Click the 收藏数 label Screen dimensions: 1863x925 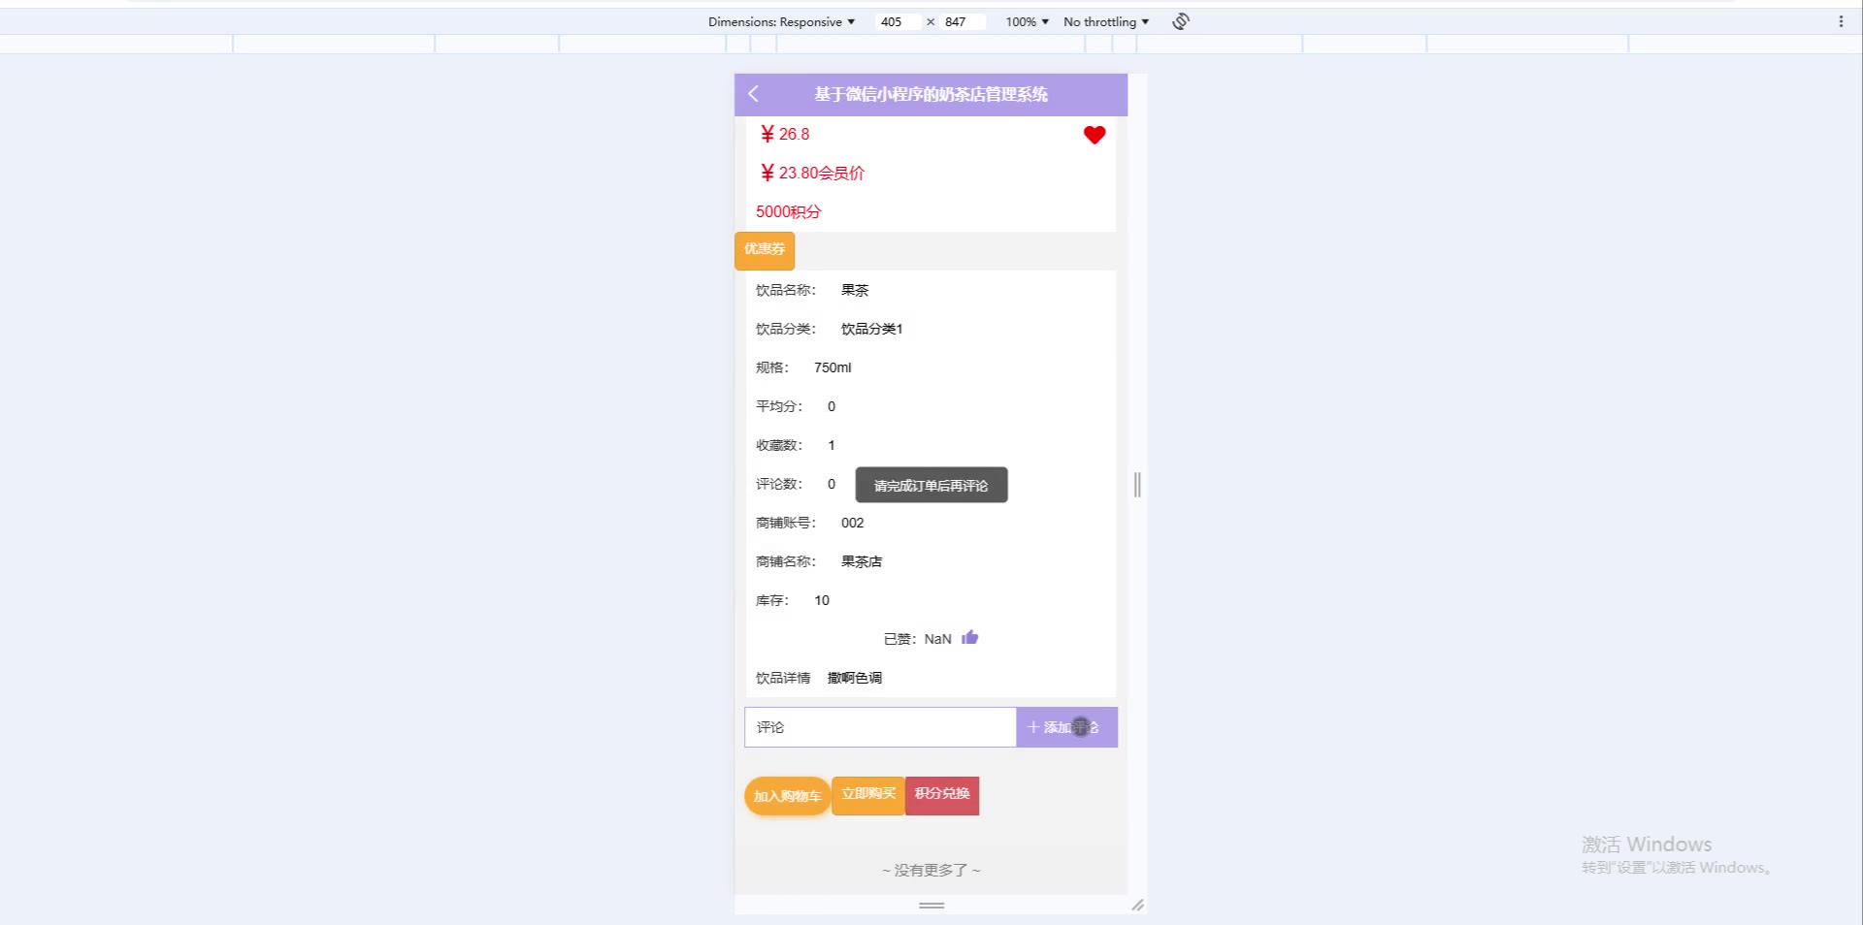(779, 445)
